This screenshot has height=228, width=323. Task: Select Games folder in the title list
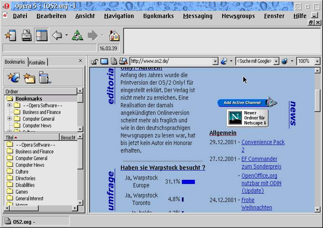(x=21, y=192)
